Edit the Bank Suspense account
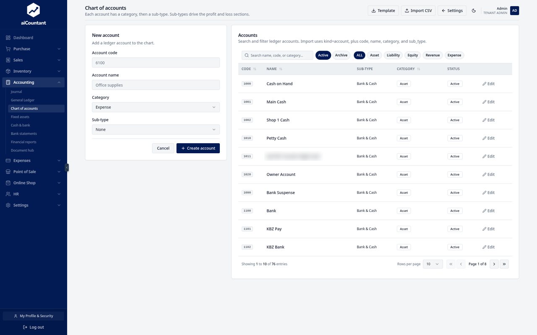This screenshot has width=537, height=335. pyautogui.click(x=488, y=193)
